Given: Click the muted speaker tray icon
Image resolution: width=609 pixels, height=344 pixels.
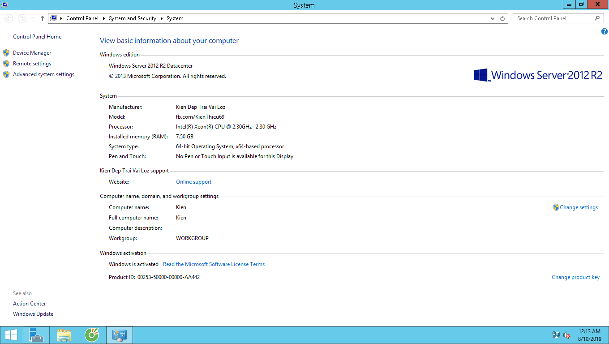Looking at the screenshot, I should (567, 335).
